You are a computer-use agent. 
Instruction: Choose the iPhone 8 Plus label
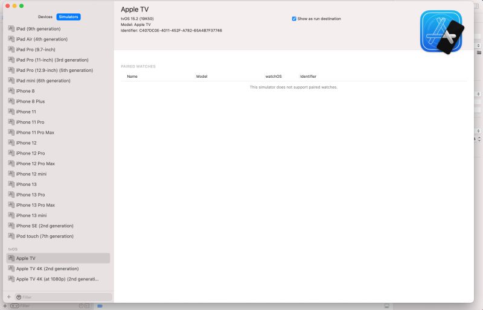click(31, 101)
